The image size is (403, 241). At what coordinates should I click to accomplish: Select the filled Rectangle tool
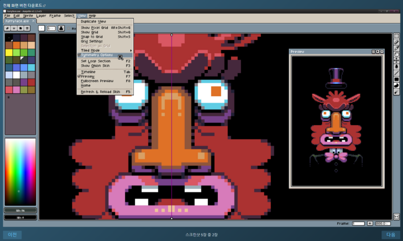[x=396, y=79]
